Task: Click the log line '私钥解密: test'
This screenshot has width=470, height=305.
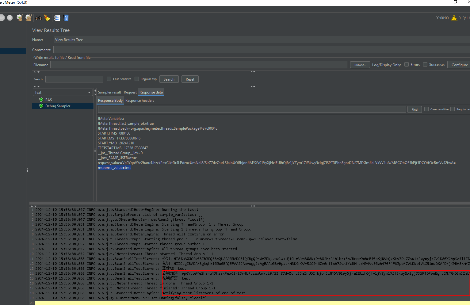Action: (113, 278)
